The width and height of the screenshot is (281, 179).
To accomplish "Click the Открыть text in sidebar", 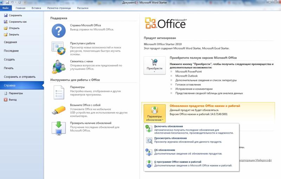I will click(x=14, y=28).
